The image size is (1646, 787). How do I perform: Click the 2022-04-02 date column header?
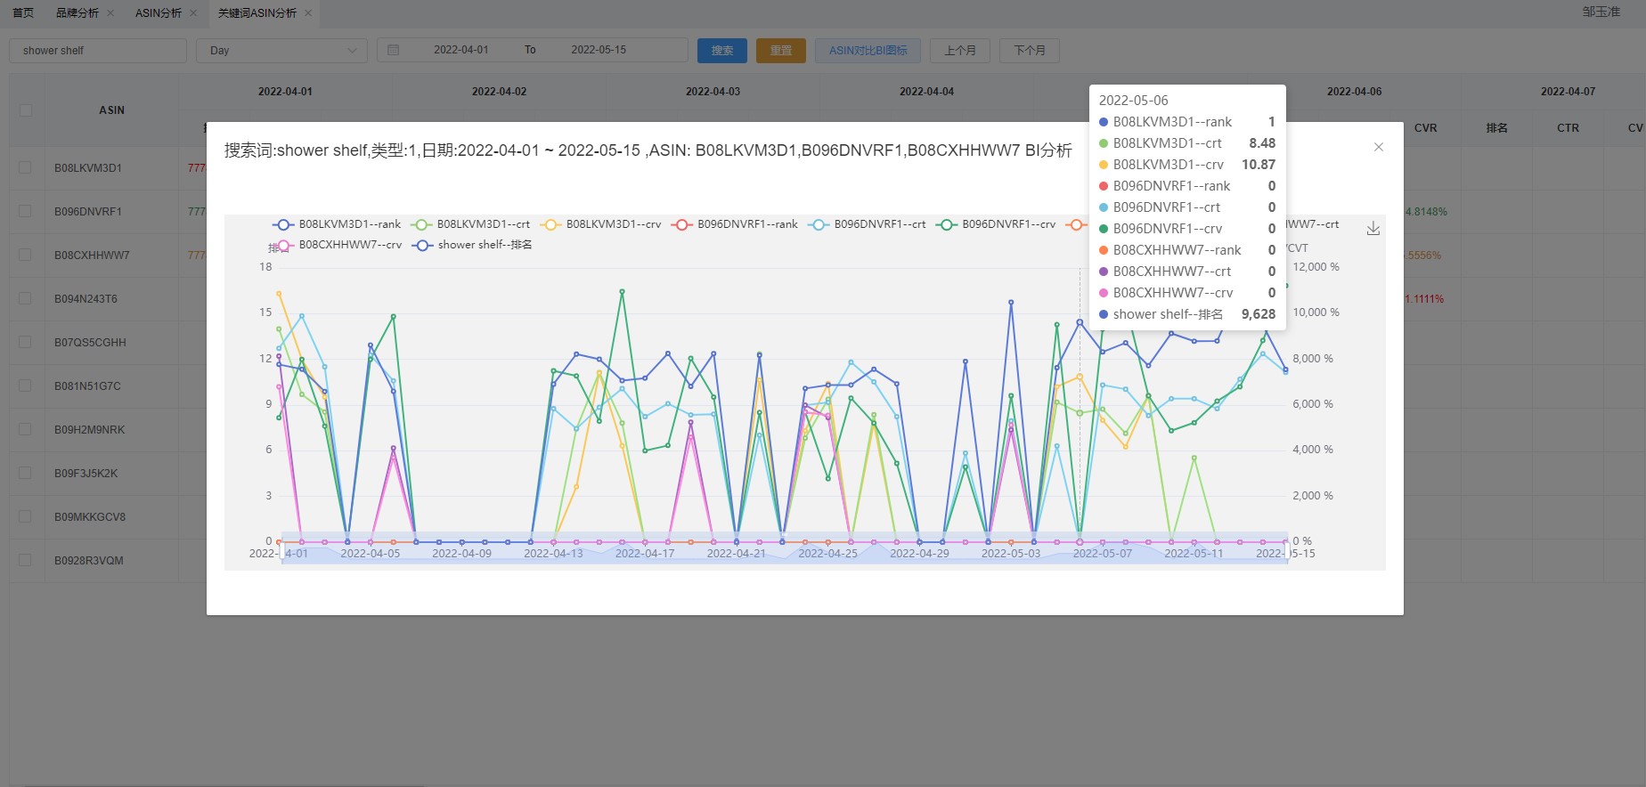tap(499, 92)
